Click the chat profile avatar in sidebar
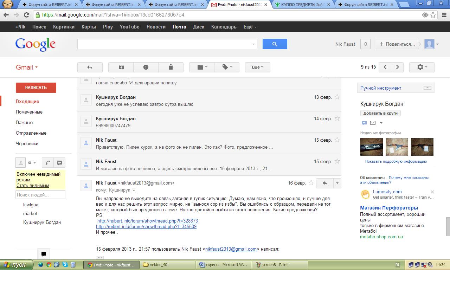This screenshot has height=290, width=450. [x=21, y=163]
